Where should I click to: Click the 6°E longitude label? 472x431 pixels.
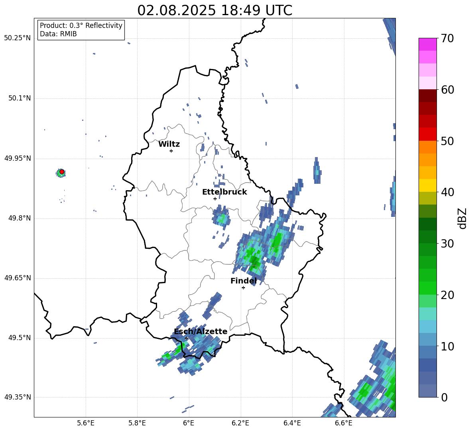pos(189,423)
